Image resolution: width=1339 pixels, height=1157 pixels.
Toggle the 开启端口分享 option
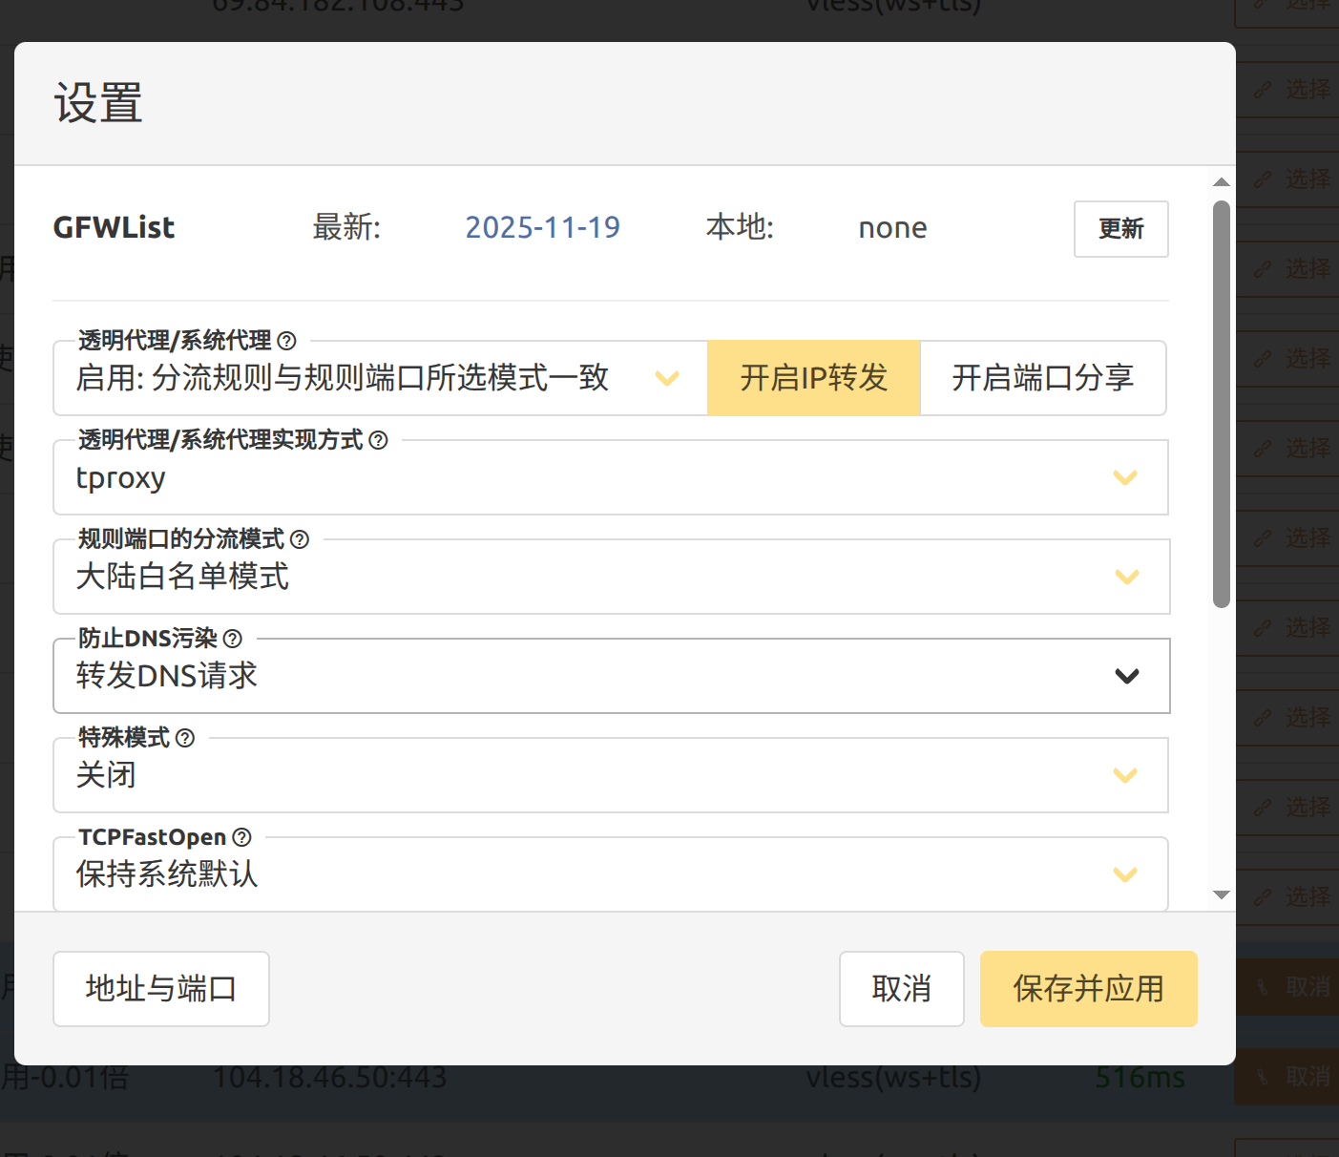click(x=1043, y=378)
